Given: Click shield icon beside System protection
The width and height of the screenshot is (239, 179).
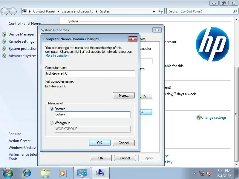Looking at the screenshot, I should click(4, 49).
